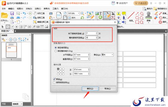
Task: Click the 开通会员 membership button
Action: click(x=141, y=3)
